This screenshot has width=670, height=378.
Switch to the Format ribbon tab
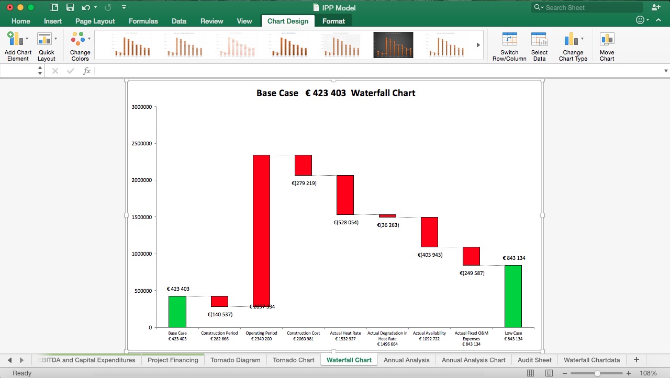coord(333,21)
